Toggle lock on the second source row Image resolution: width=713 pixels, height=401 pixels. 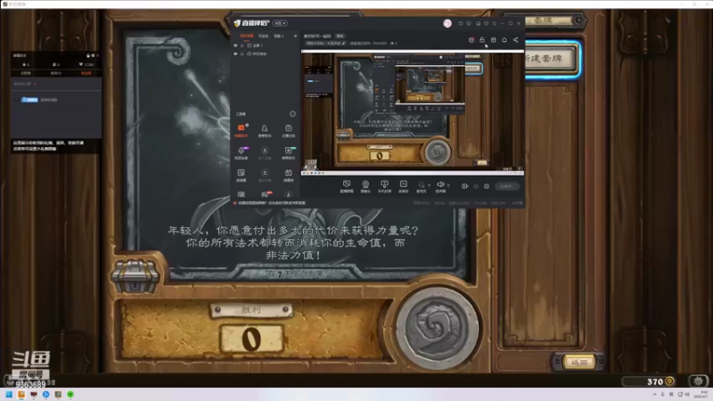point(242,53)
